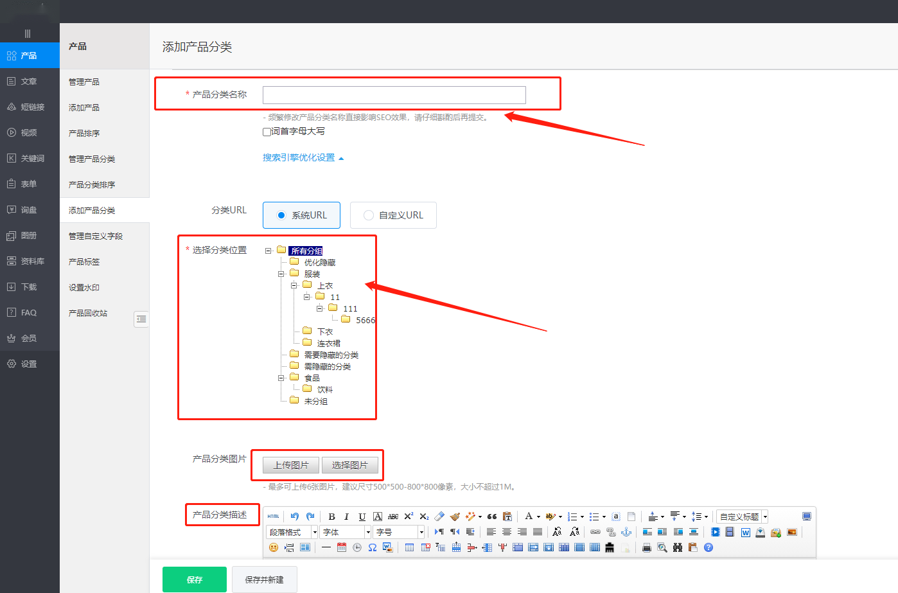898x593 pixels.
Task: Click the Bold formatting icon
Action: coord(331,517)
